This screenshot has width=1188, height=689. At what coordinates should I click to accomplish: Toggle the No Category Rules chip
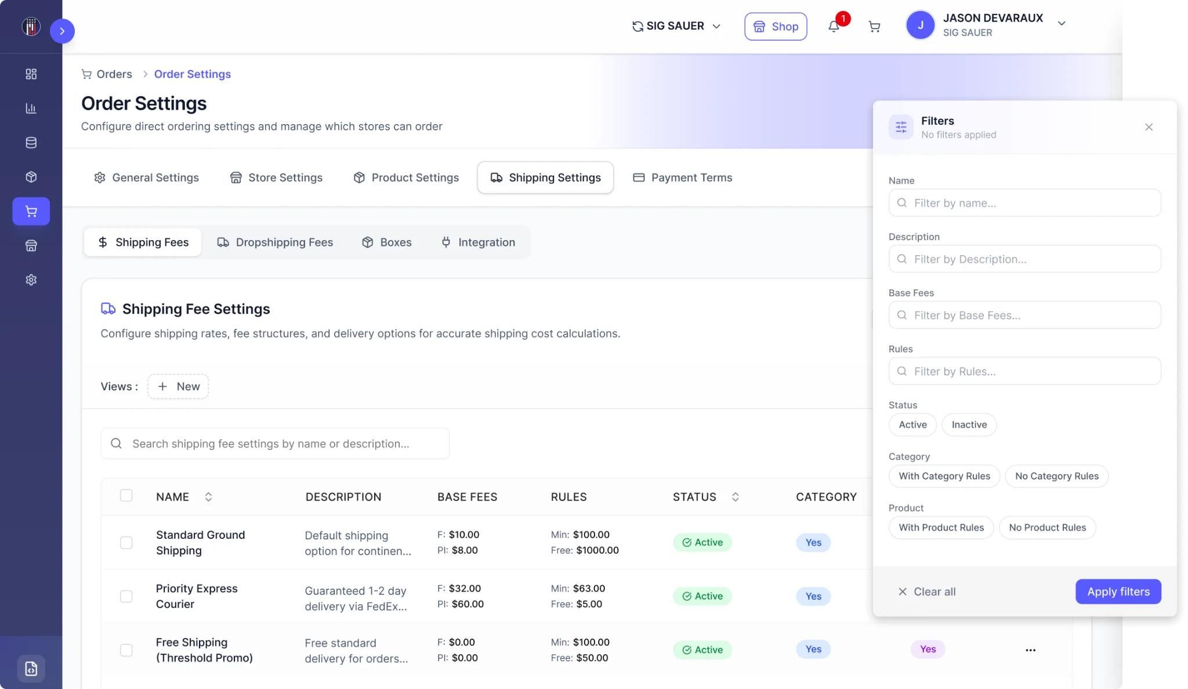click(1056, 476)
